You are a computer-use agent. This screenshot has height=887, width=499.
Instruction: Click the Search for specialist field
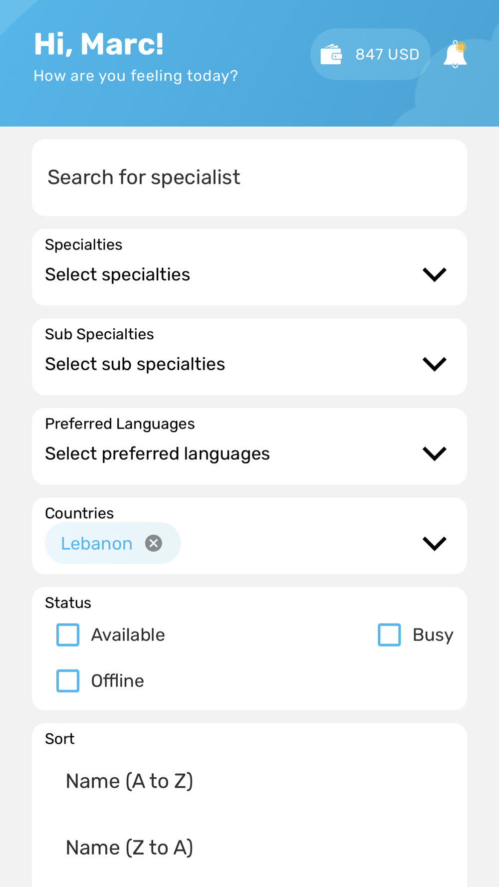pyautogui.click(x=249, y=178)
